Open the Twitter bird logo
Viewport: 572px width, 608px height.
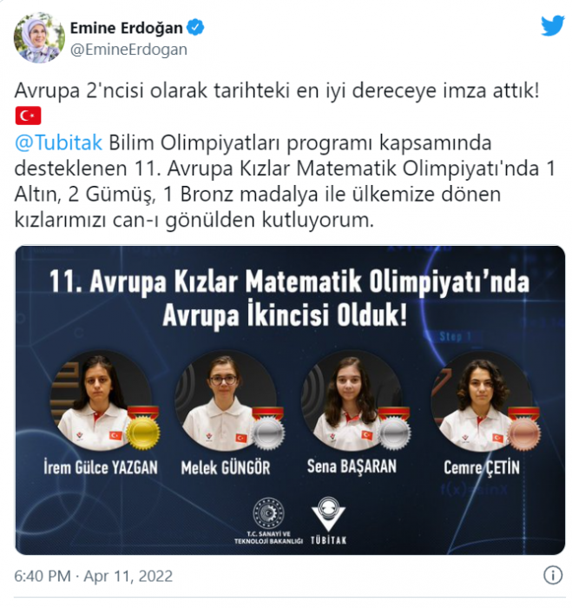coord(553,25)
